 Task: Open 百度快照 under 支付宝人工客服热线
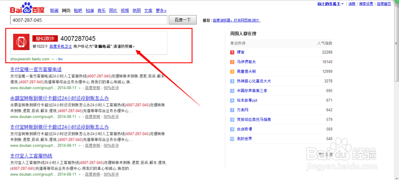(x=93, y=175)
